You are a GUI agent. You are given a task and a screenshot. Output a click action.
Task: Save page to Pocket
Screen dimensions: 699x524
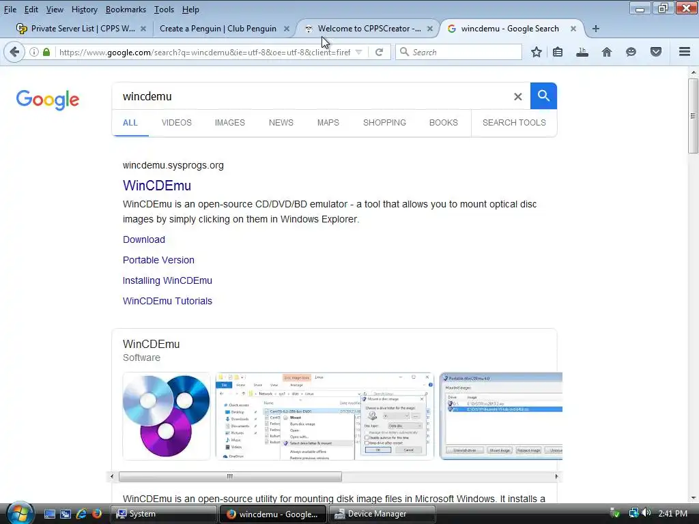(x=656, y=52)
